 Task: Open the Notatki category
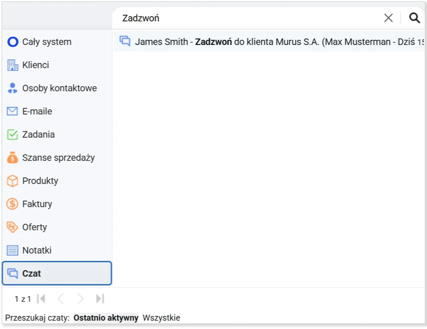tap(36, 251)
